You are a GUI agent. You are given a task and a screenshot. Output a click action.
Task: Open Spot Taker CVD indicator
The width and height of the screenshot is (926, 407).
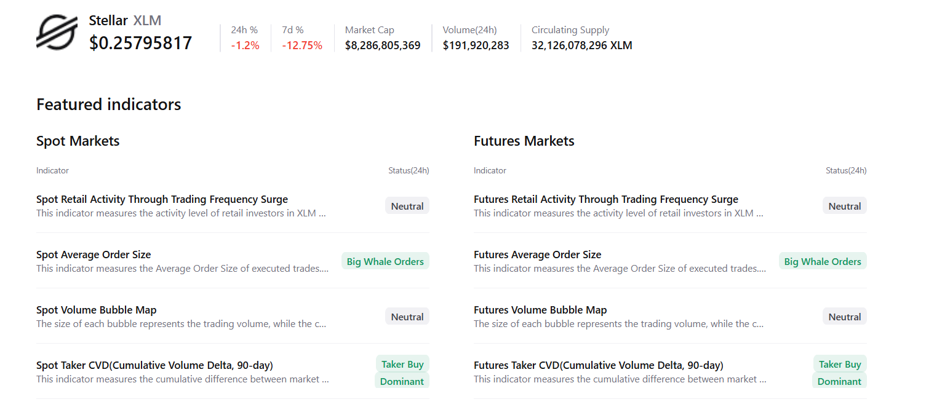point(154,365)
